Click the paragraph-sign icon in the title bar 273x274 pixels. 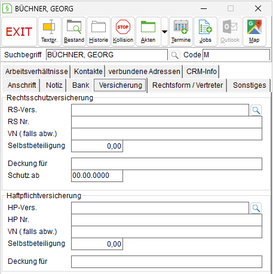(x=7, y=8)
